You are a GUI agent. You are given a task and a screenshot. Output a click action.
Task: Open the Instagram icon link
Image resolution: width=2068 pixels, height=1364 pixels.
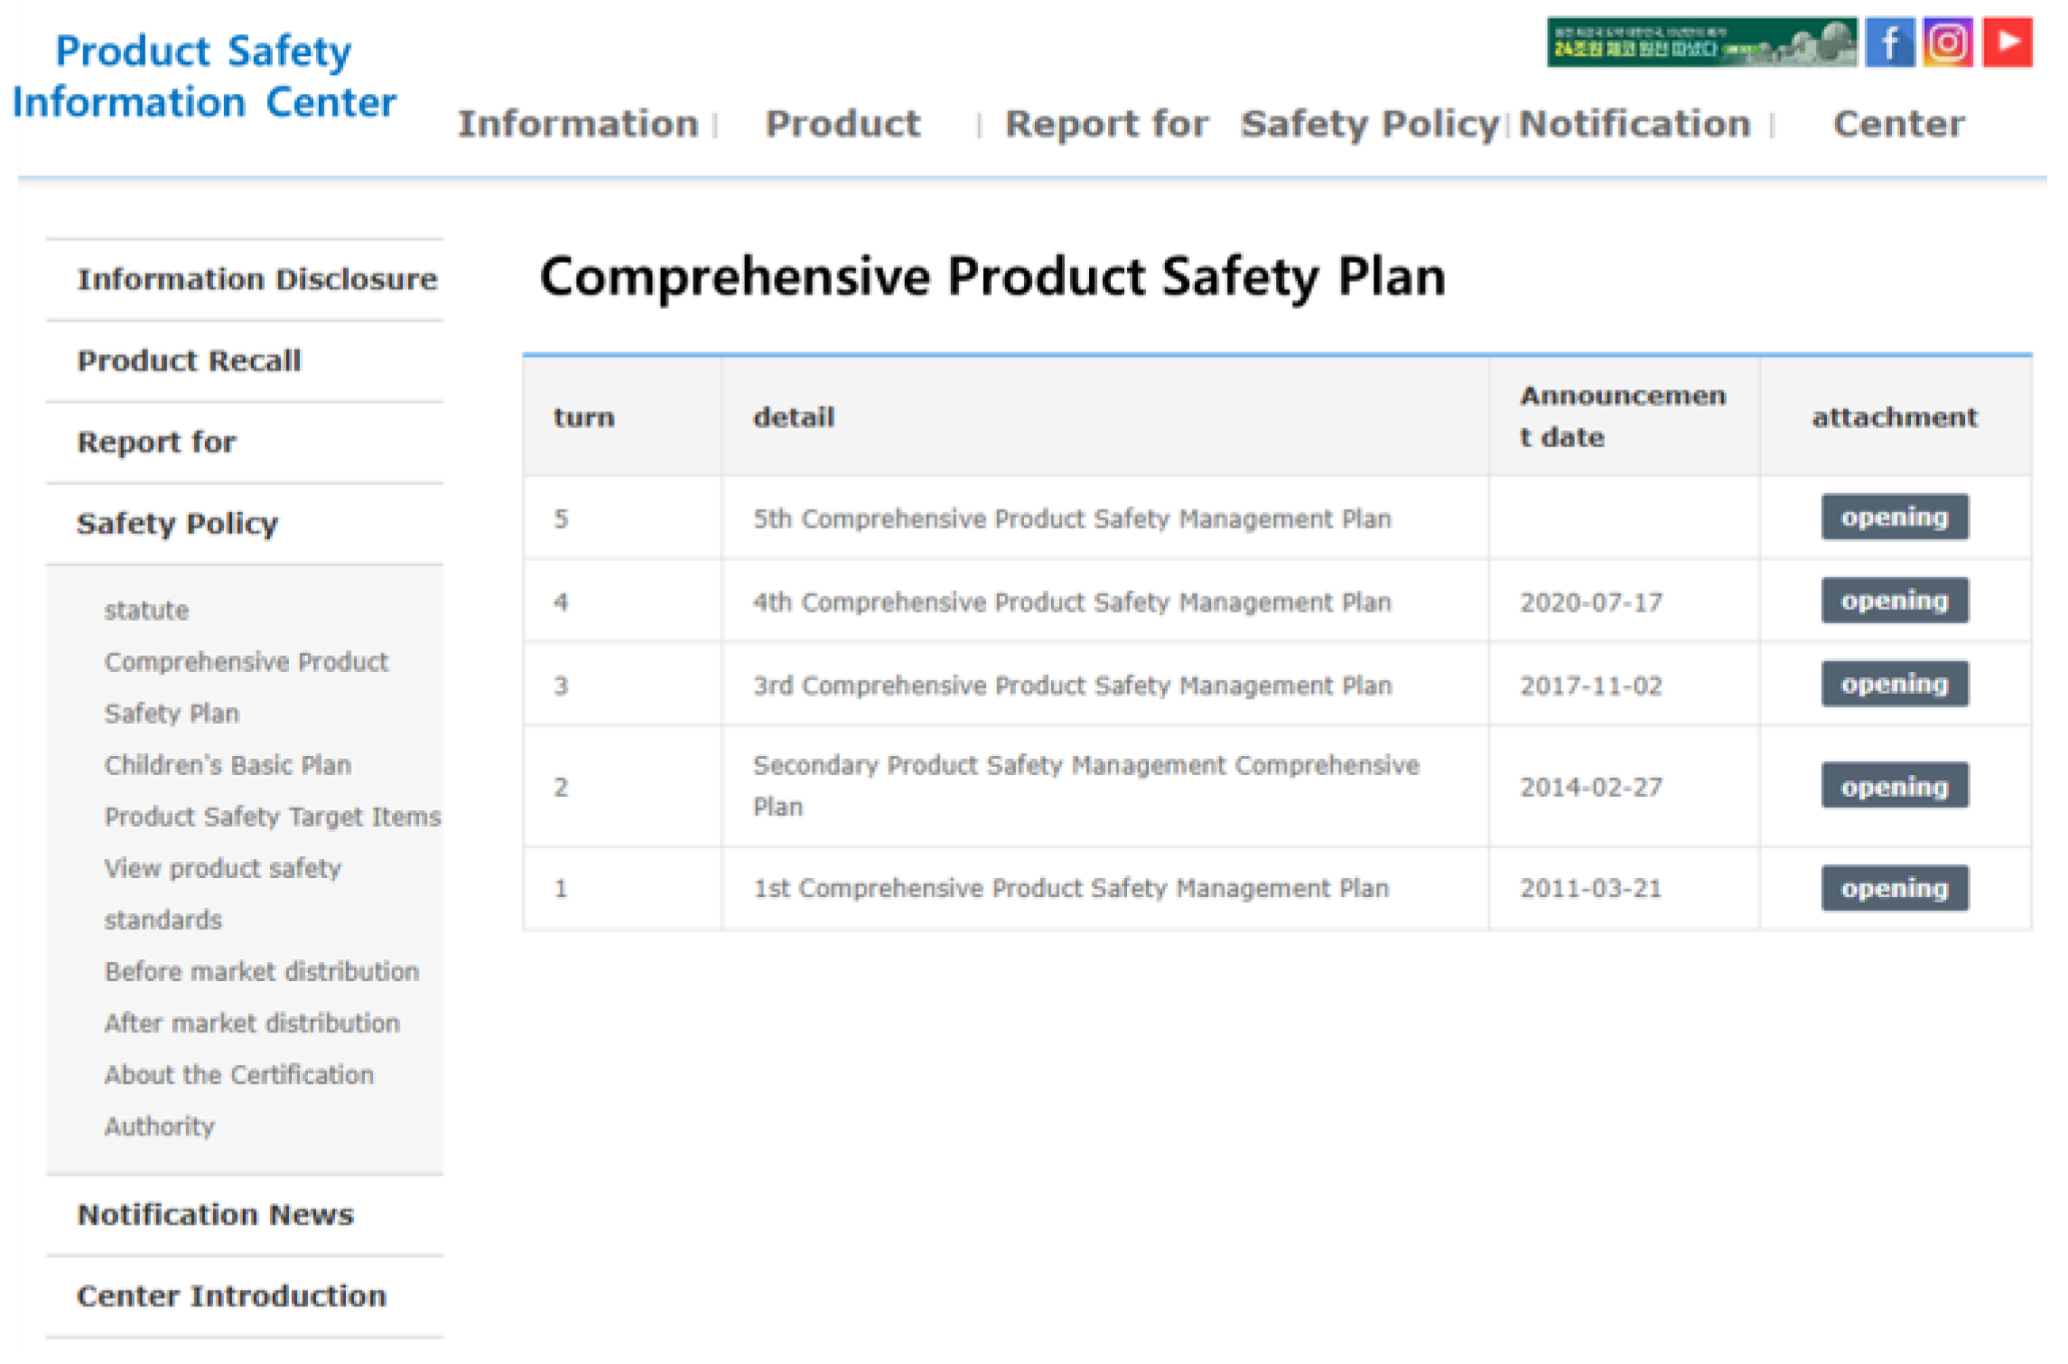1947,42
